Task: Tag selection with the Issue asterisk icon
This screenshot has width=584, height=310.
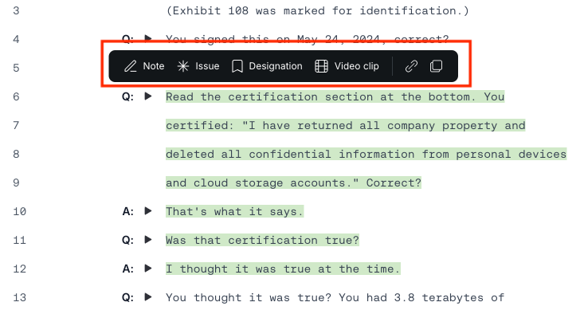Action: pyautogui.click(x=198, y=66)
